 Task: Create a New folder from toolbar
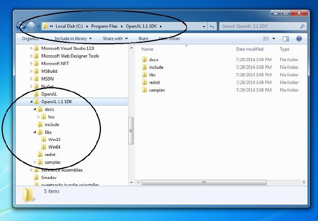click(170, 39)
